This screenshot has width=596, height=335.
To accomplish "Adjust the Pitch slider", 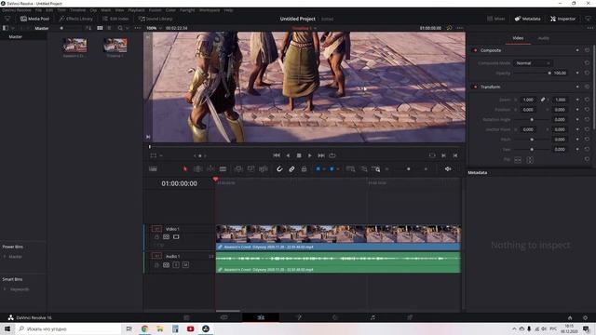I will pos(532,140).
